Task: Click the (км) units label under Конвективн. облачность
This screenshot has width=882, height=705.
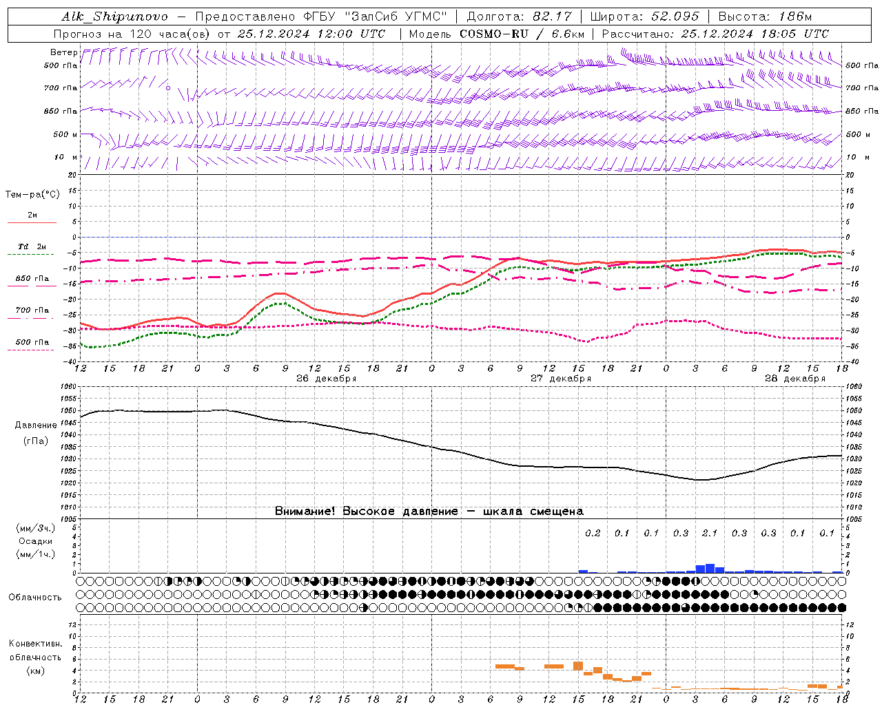Action: (36, 671)
